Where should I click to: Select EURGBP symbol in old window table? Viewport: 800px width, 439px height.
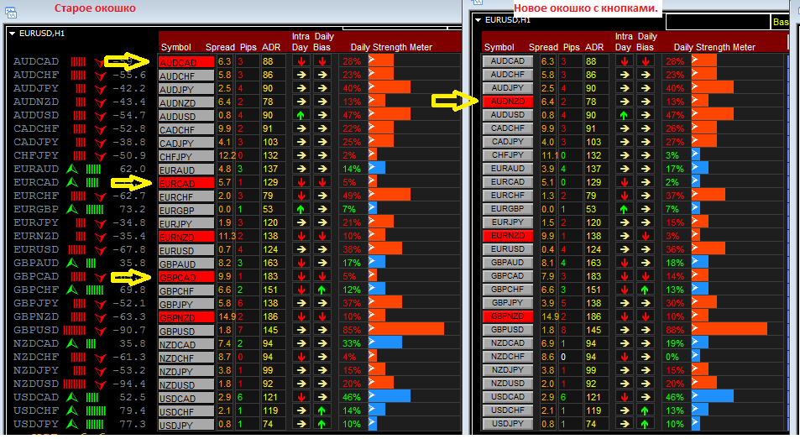(x=186, y=210)
